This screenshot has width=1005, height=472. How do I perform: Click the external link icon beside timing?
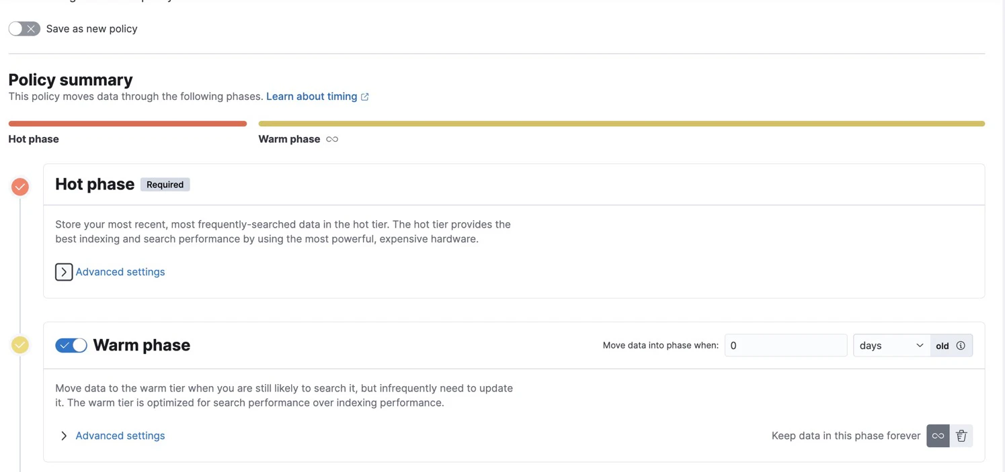[x=365, y=97]
